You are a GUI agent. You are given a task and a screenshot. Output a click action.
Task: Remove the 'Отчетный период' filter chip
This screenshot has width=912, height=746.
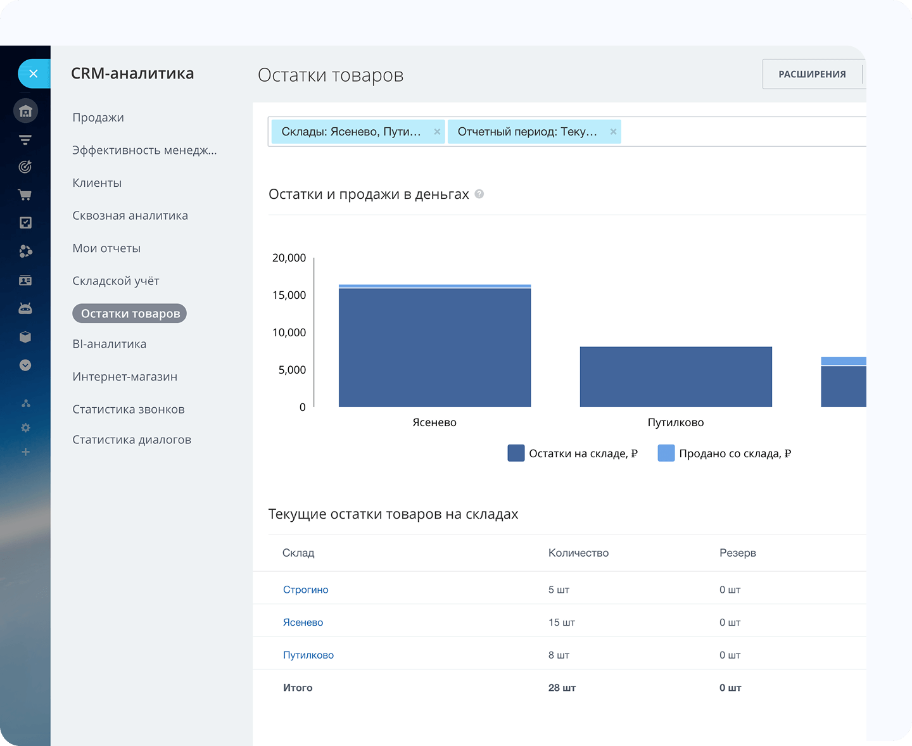tap(613, 132)
